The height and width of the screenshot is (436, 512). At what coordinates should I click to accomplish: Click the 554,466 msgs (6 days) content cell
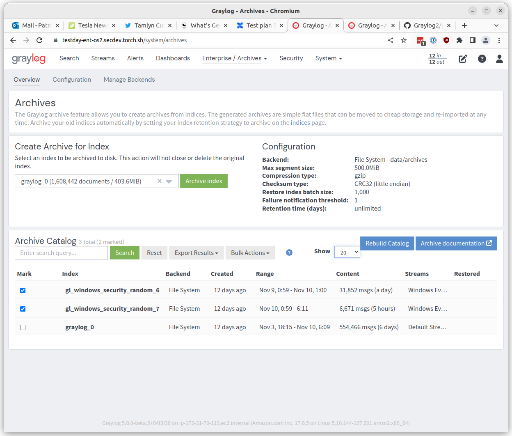(x=369, y=327)
